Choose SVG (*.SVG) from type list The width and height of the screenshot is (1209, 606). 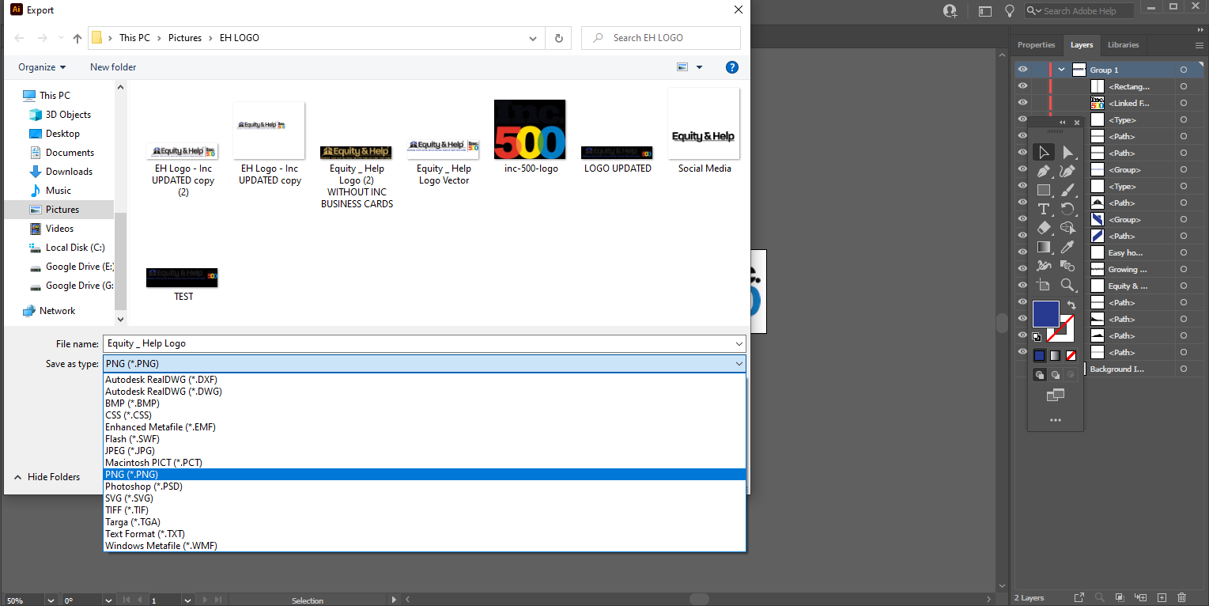click(x=425, y=498)
